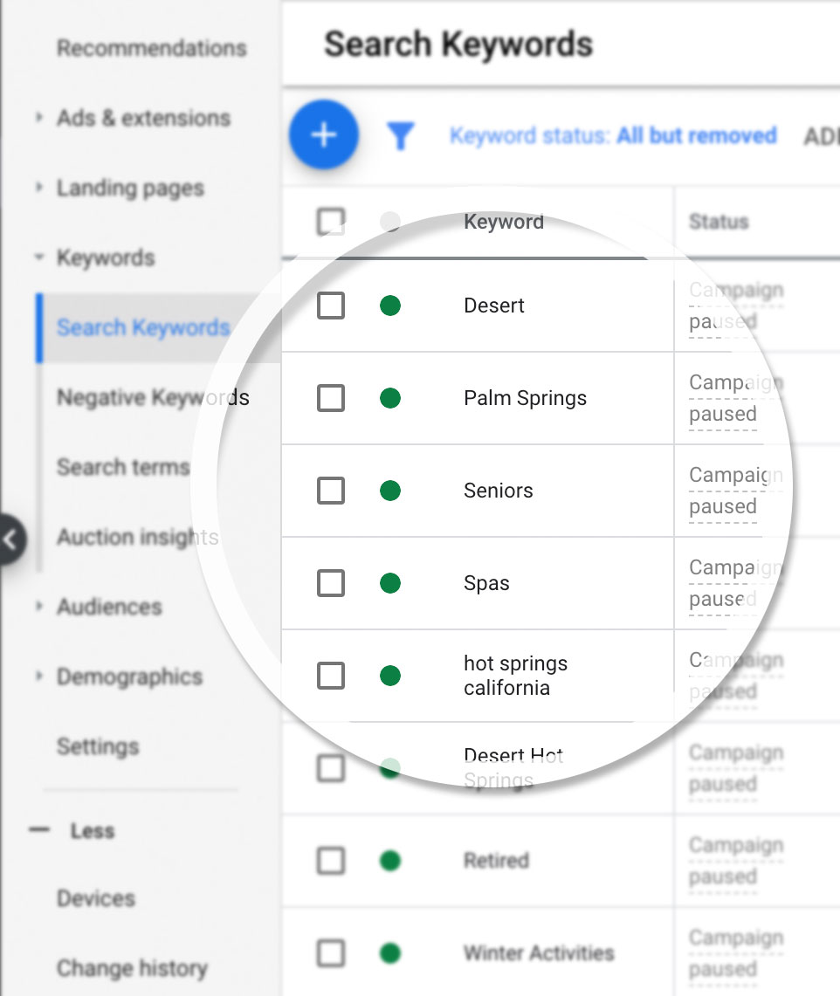The width and height of the screenshot is (840, 996).
Task: Open the Demographics section
Action: pos(129,677)
